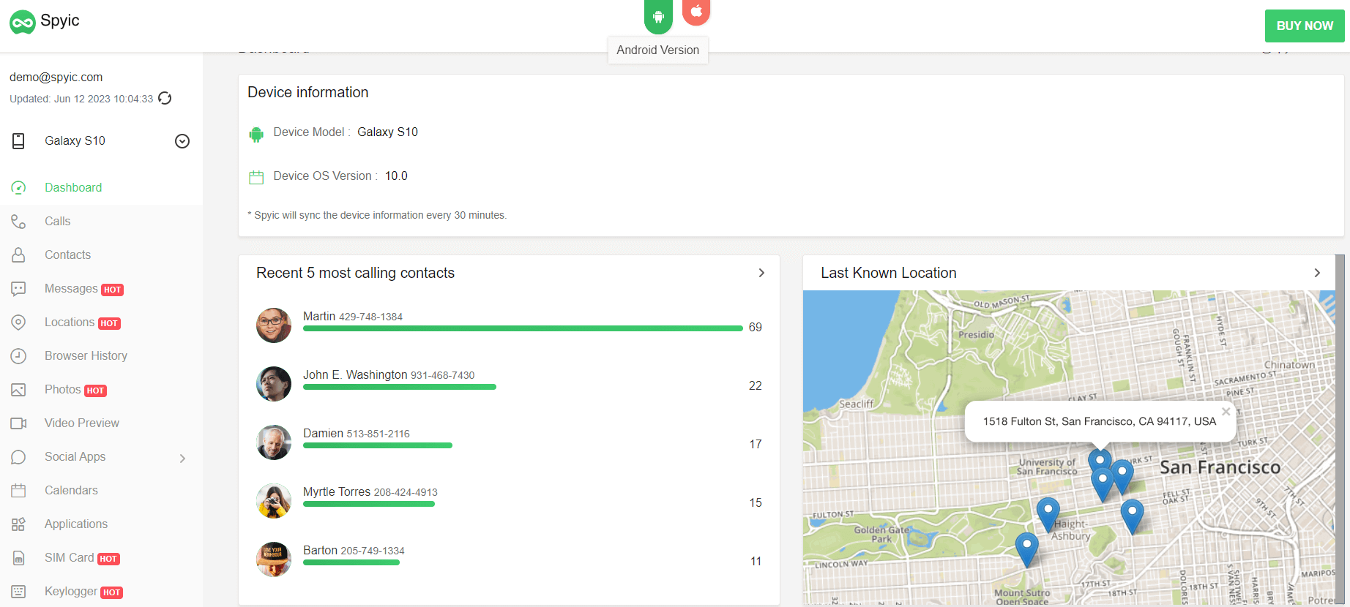Image resolution: width=1350 pixels, height=607 pixels.
Task: Click the demo@spyic.com account email
Action: pos(56,77)
